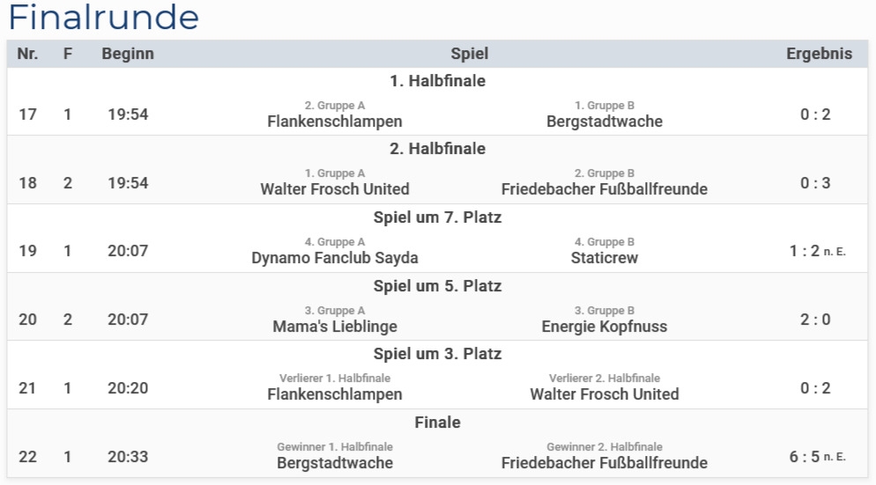Click Friedebacher Fußballfreunde in the Finale
The width and height of the screenshot is (876, 485).
(605, 463)
